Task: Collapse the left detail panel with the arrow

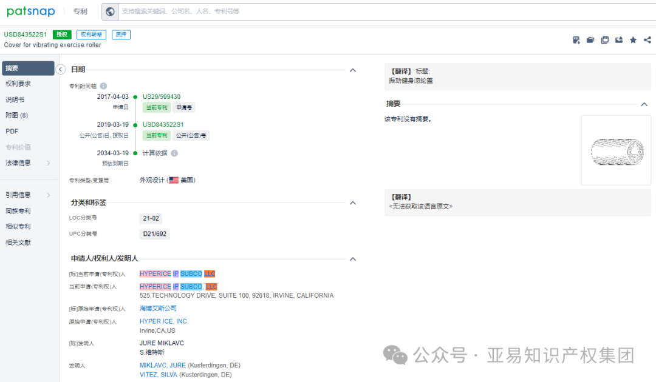Action: (60, 69)
